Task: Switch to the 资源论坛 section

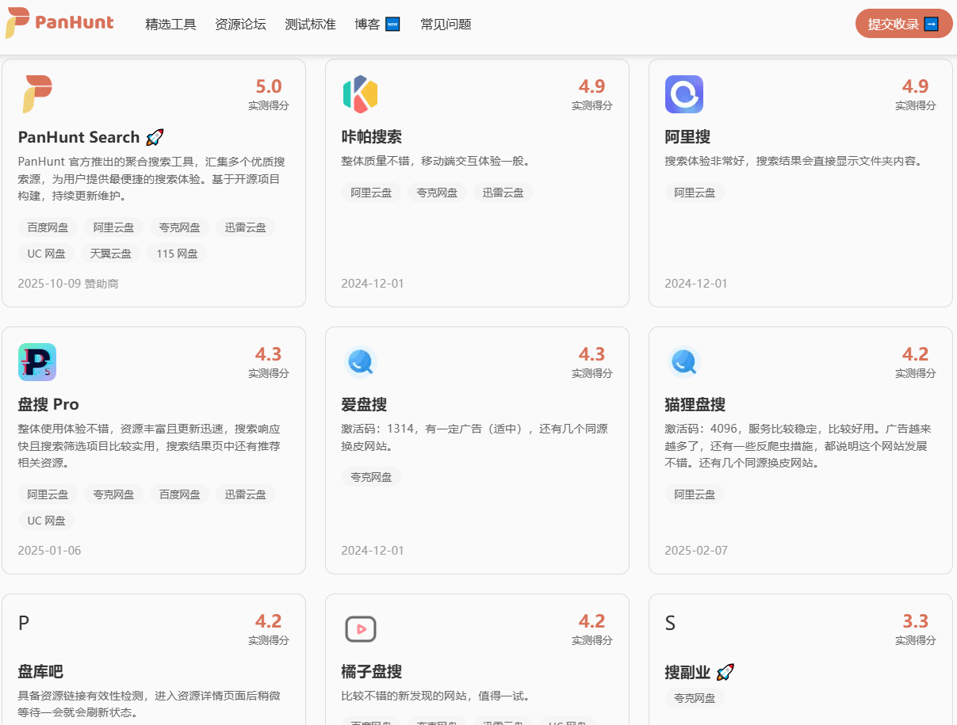Action: coord(241,25)
